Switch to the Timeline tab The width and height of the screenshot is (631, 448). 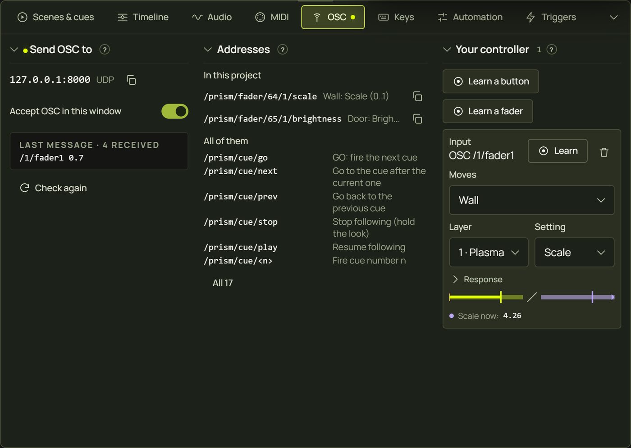143,17
